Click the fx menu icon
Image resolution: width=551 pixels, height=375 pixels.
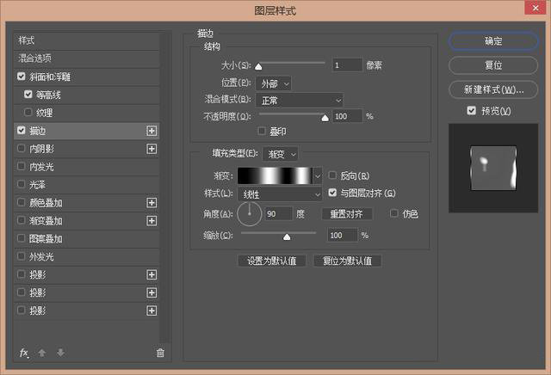(x=23, y=353)
